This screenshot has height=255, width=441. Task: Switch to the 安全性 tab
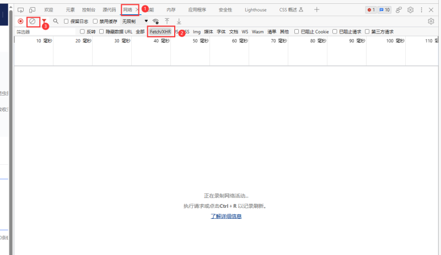[225, 10]
